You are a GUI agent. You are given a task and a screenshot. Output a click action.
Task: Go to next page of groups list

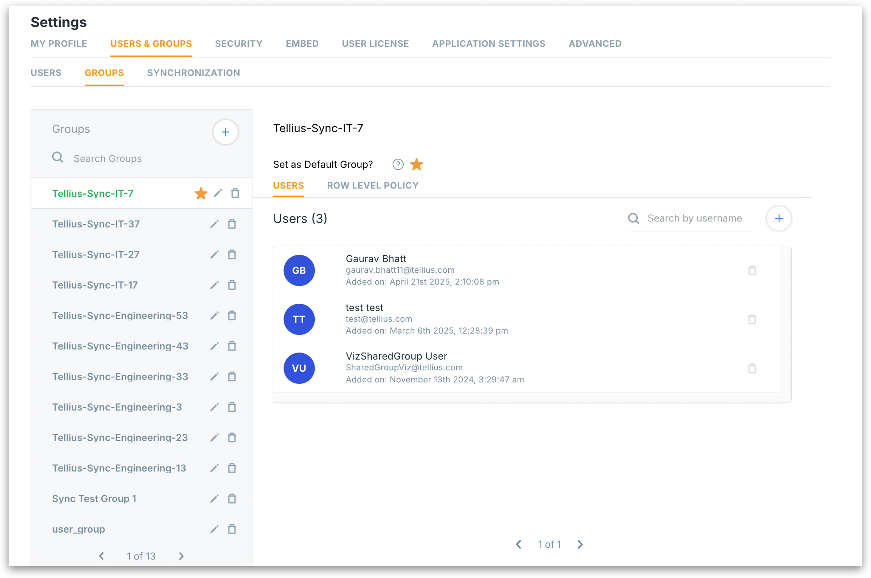click(x=181, y=556)
